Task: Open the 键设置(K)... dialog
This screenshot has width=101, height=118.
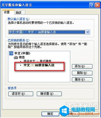Action: coord(49,94)
